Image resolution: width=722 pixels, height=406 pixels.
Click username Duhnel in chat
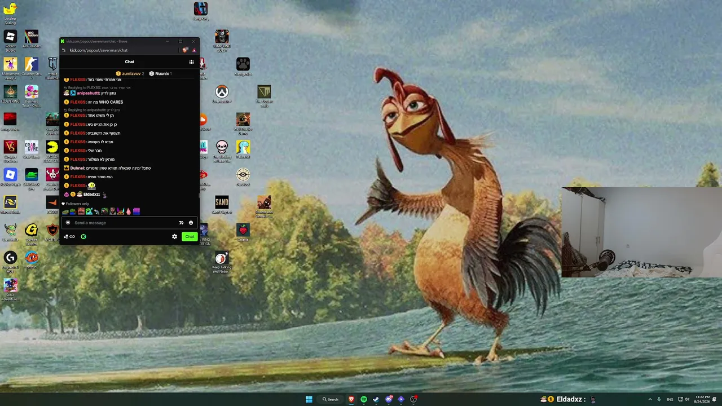click(77, 168)
